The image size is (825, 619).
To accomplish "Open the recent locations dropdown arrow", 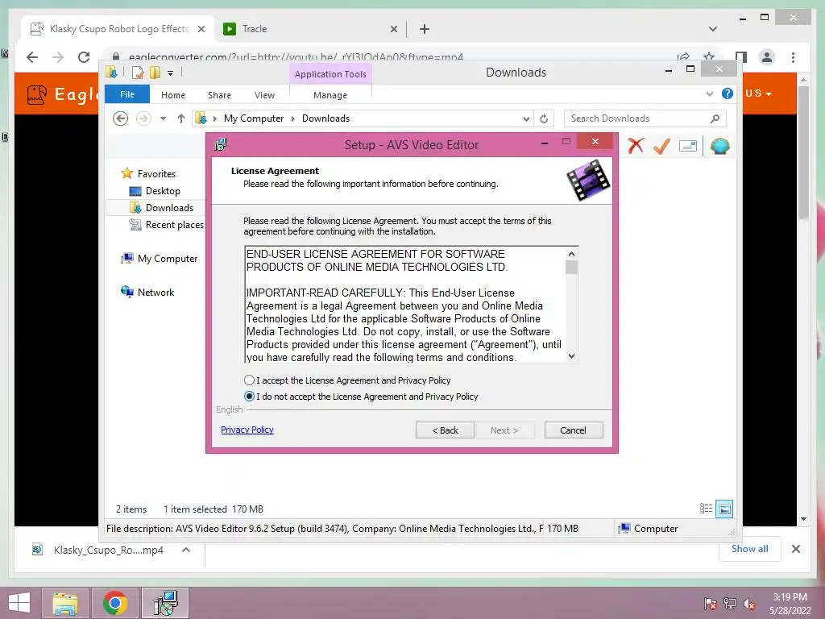I will [x=163, y=118].
